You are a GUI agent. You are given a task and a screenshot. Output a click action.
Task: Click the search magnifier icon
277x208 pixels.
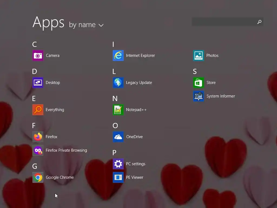tap(259, 22)
